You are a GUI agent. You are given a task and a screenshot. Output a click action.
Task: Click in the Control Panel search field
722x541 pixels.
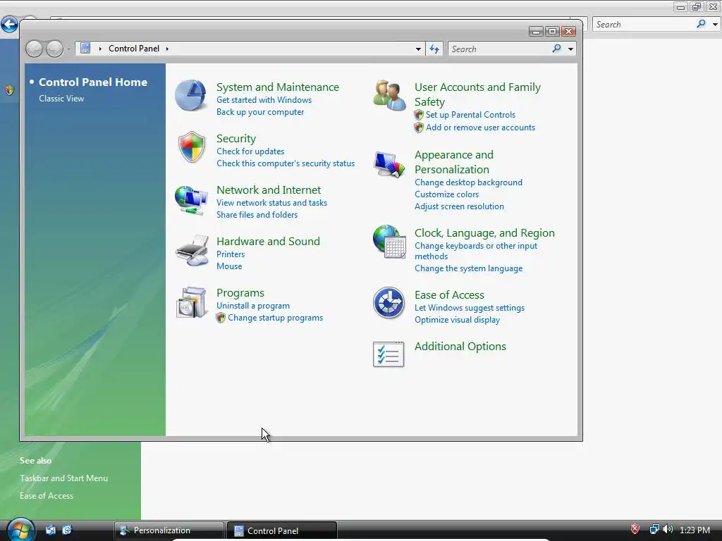point(500,49)
